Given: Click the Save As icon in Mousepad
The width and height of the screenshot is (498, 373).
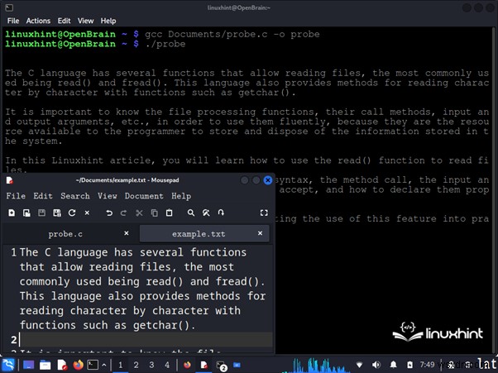Looking at the screenshot, I should click(57, 213).
